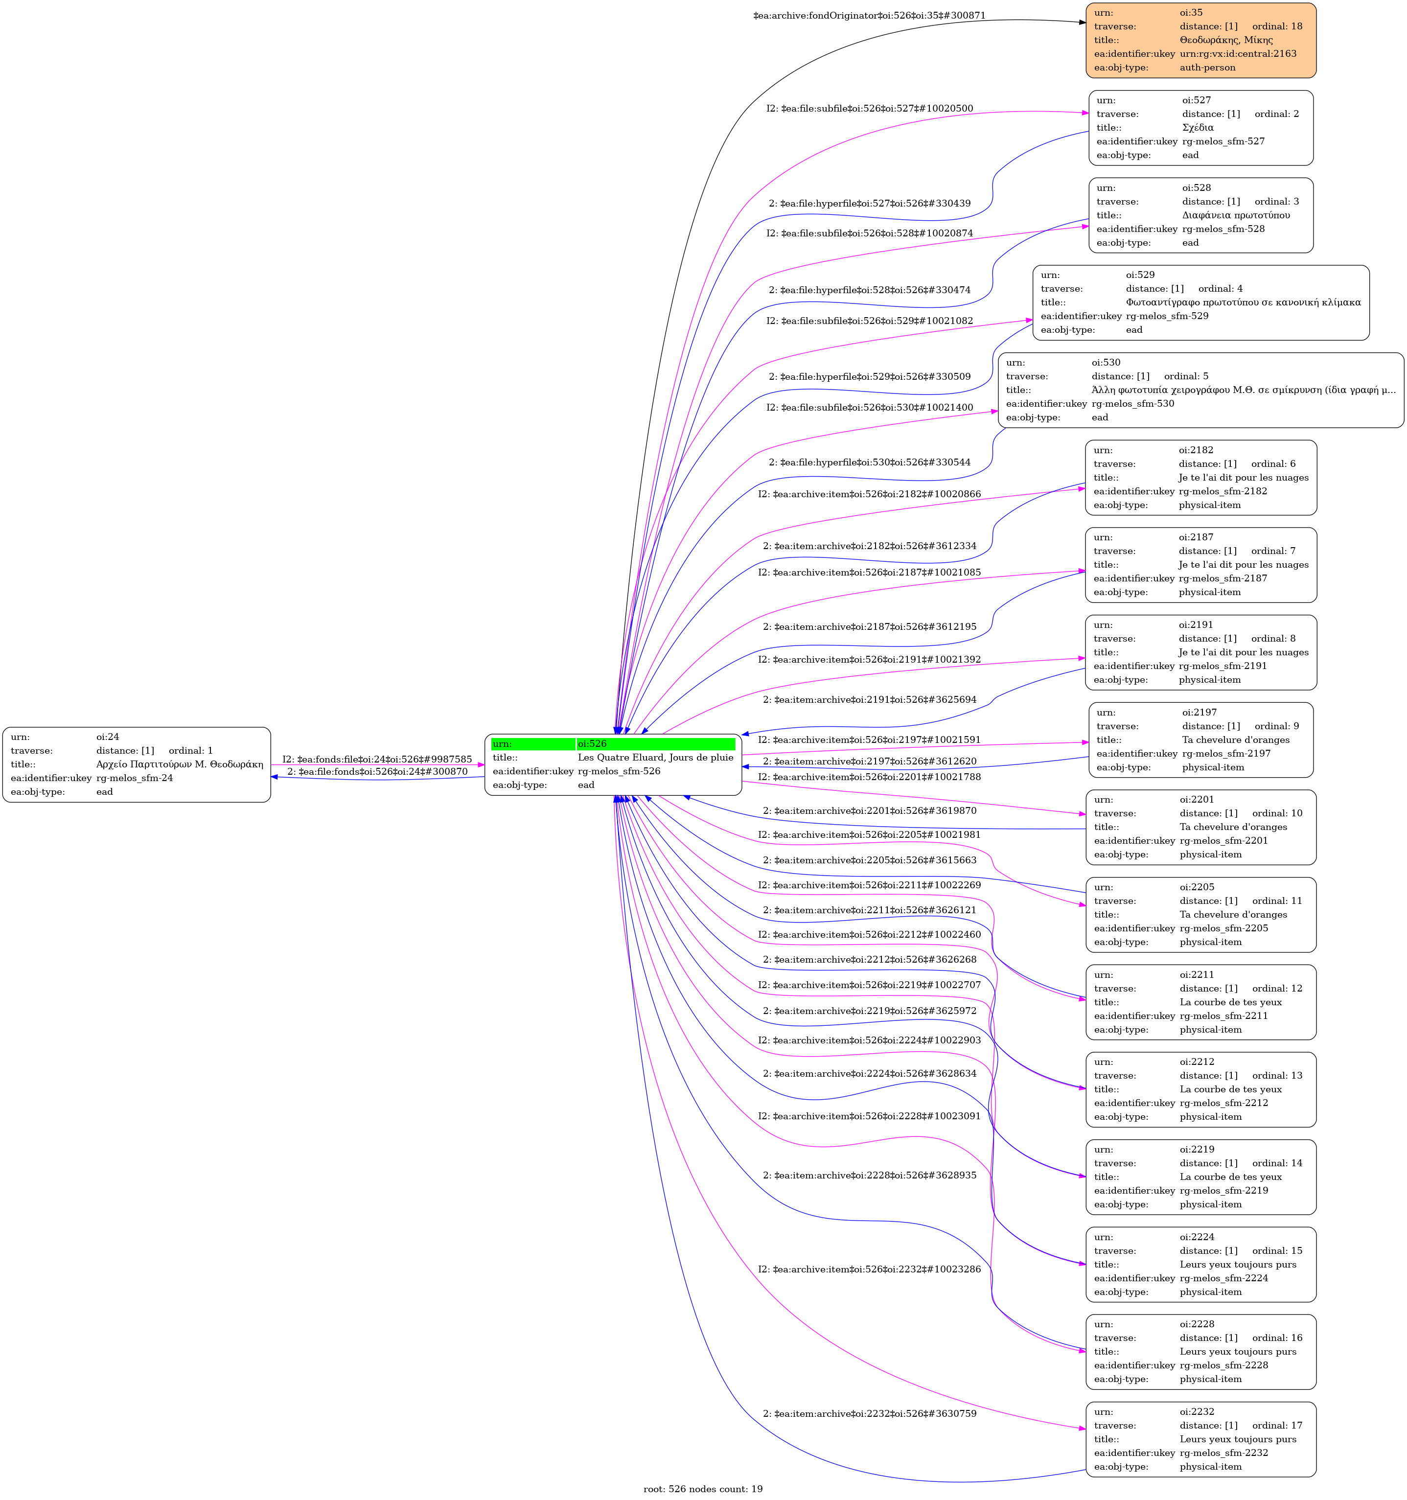The image size is (1407, 1500).
Task: Select node oi:530 Άλλη φωτοτυπία
Action: coord(1201,390)
